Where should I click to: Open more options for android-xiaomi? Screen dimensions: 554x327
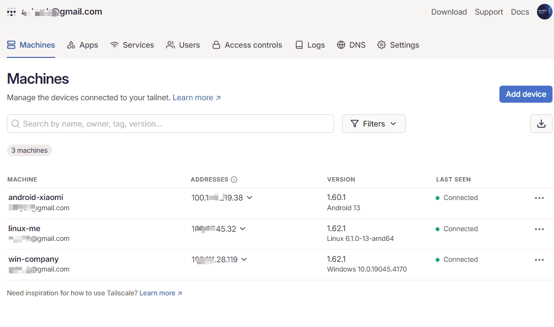click(x=539, y=198)
